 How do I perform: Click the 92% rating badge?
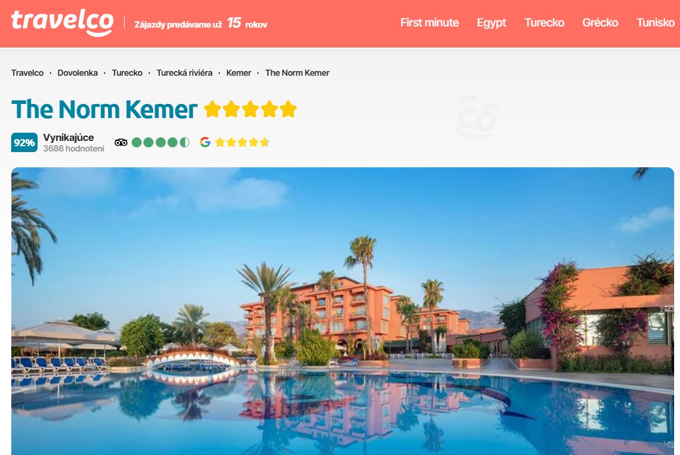coord(24,143)
